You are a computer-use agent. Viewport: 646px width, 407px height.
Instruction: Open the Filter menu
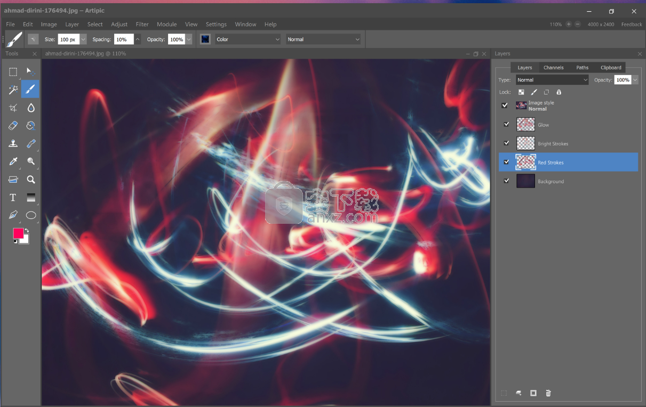click(142, 24)
